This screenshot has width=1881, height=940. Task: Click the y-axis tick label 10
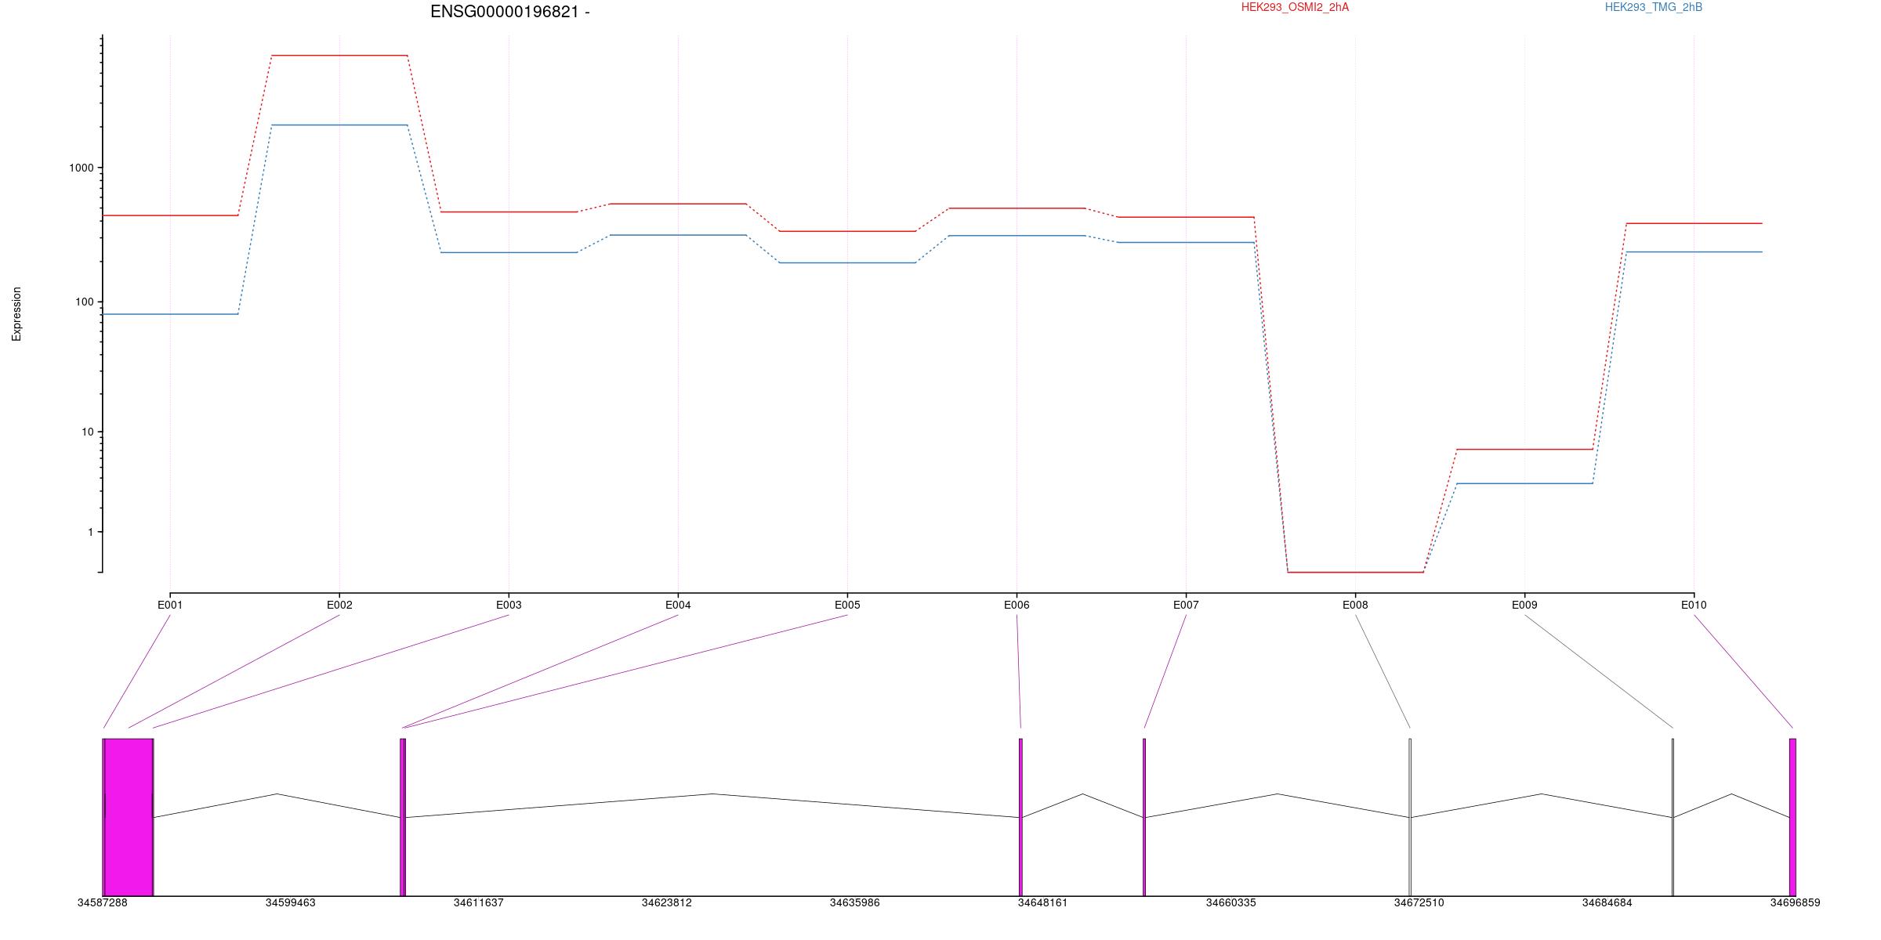pyautogui.click(x=87, y=432)
